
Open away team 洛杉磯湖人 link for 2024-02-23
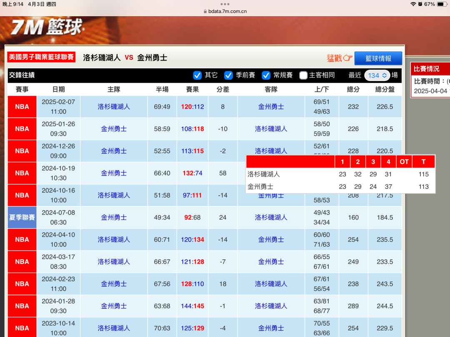tap(271, 284)
